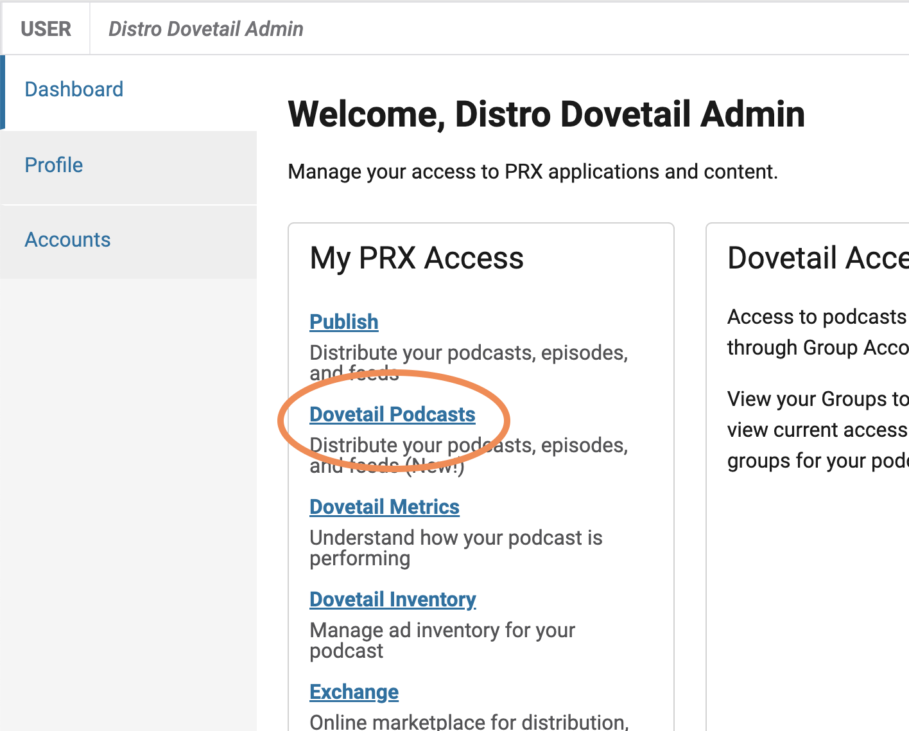Image resolution: width=909 pixels, height=731 pixels.
Task: Click the My PRX Access heading
Action: [x=417, y=258]
